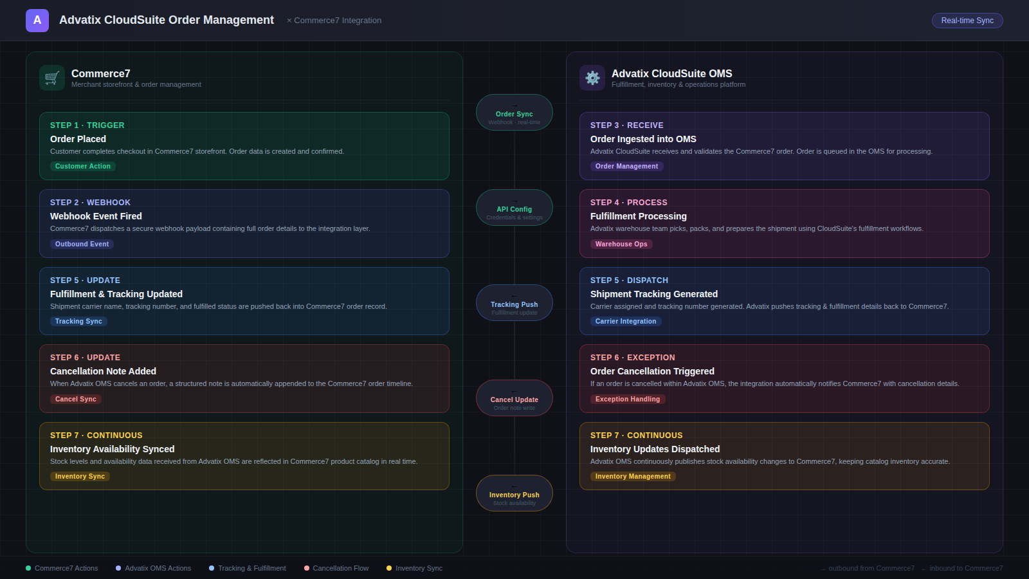Click the green Commerce7 Actions legend dot
Viewport: 1029px width, 579px height.
(x=28, y=568)
